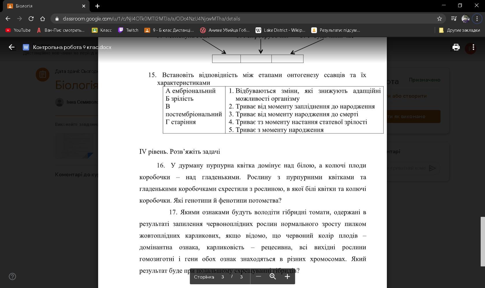
Task: Click the document scrollbar thumb
Action: 483,241
